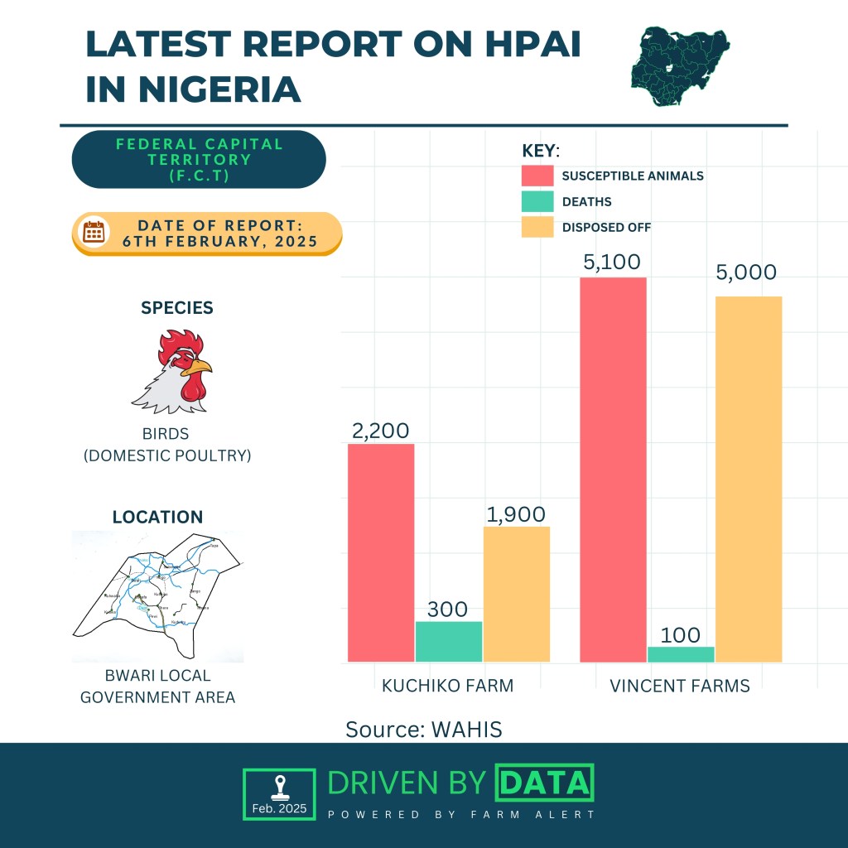The height and width of the screenshot is (848, 848).
Task: Select Kuchiko Farm's yellow 1,900 bar
Action: [516, 595]
